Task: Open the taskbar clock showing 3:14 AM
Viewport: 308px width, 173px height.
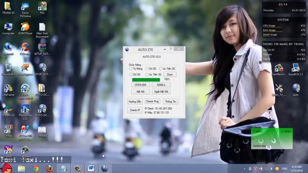Action: (297, 169)
